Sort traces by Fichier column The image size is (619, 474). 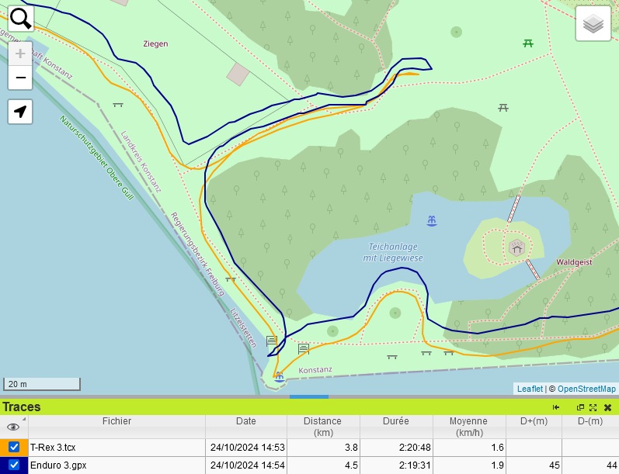tap(116, 421)
